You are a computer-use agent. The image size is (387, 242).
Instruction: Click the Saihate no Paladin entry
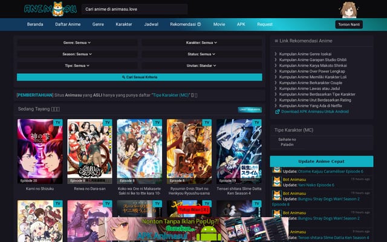pyautogui.click(x=287, y=142)
